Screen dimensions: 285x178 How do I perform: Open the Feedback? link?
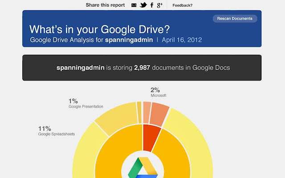pyautogui.click(x=182, y=5)
